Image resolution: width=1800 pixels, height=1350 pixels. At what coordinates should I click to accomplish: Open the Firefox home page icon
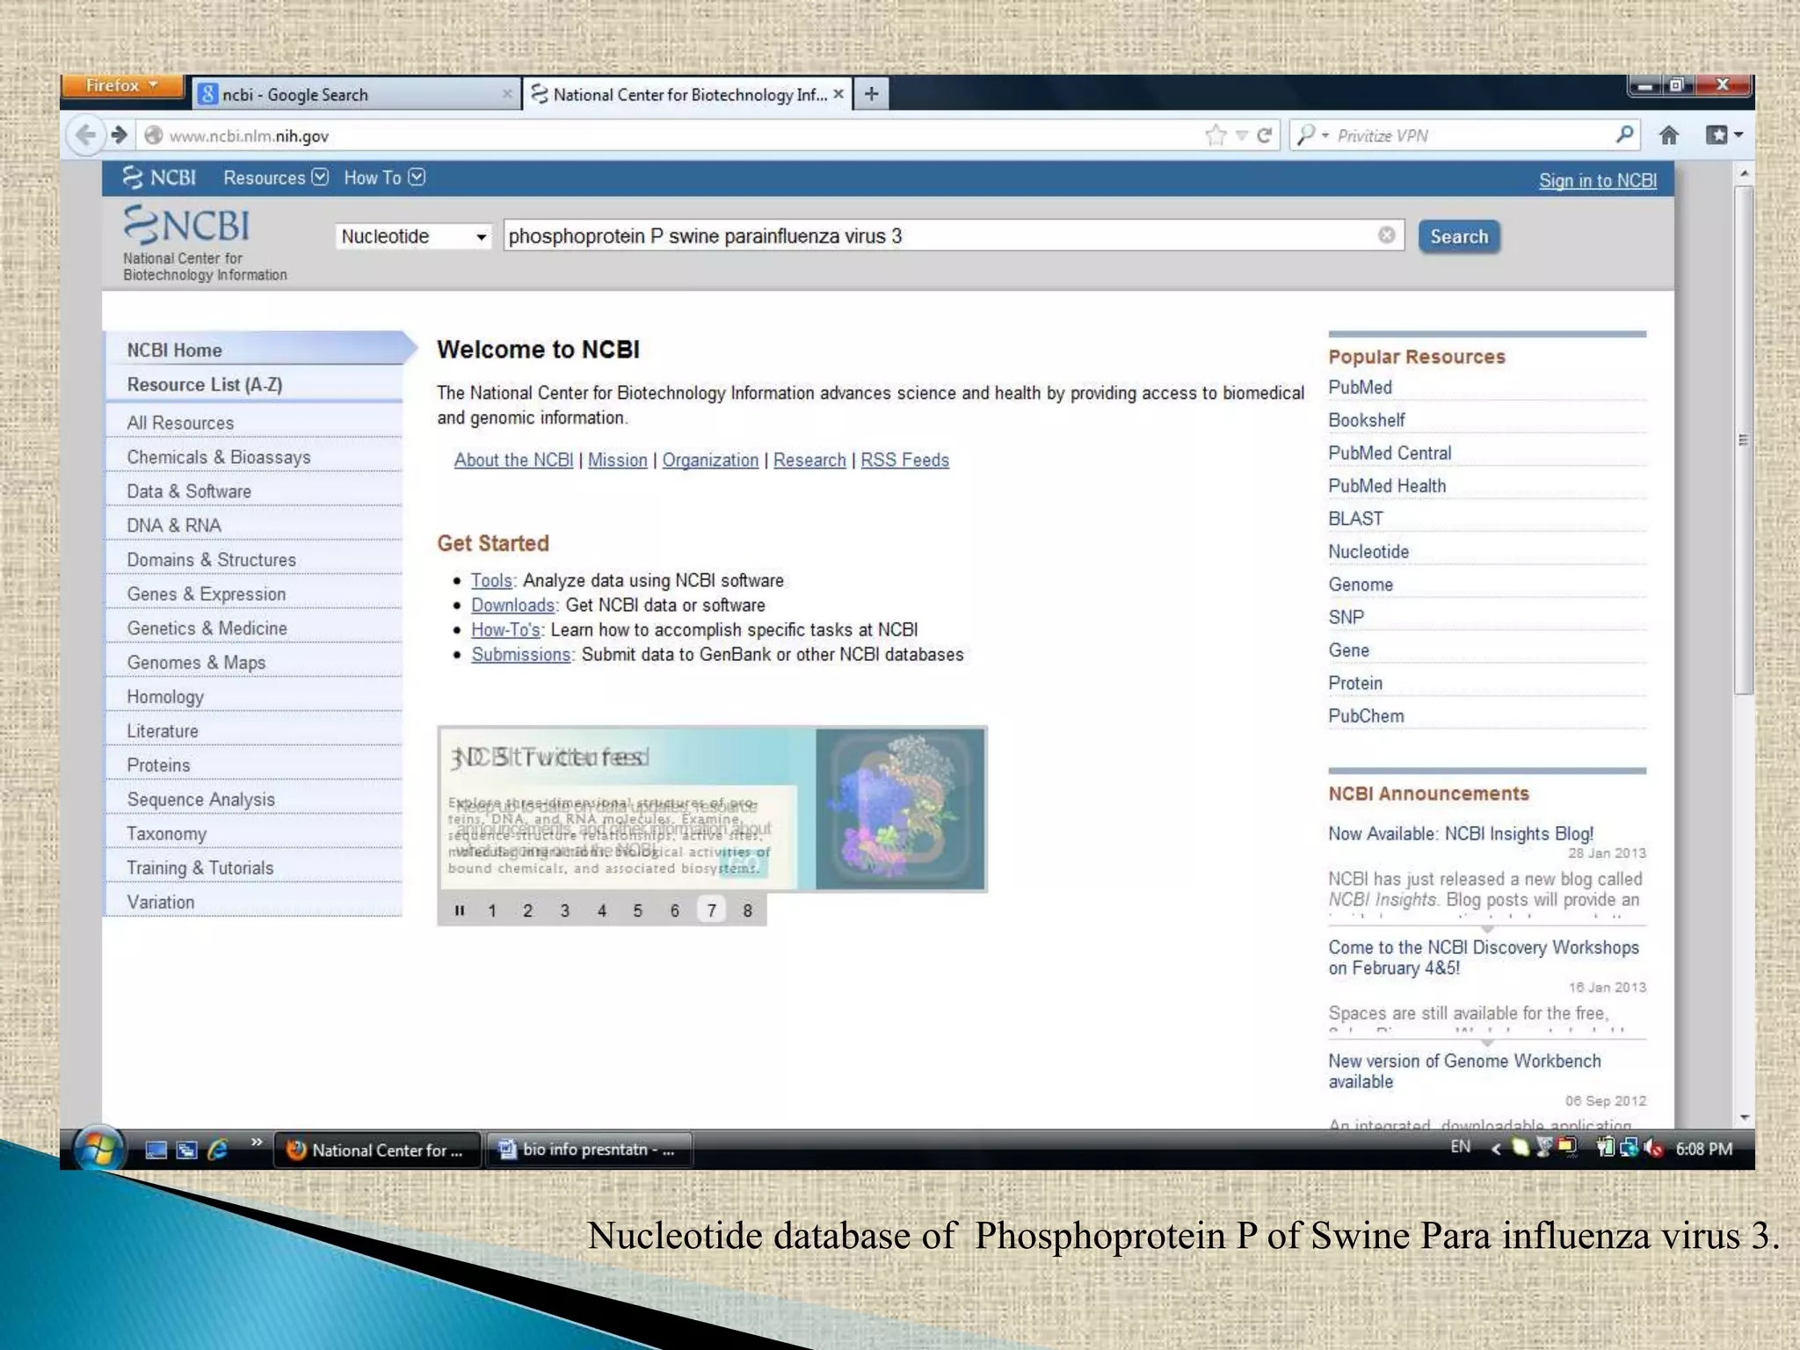pyautogui.click(x=1668, y=135)
